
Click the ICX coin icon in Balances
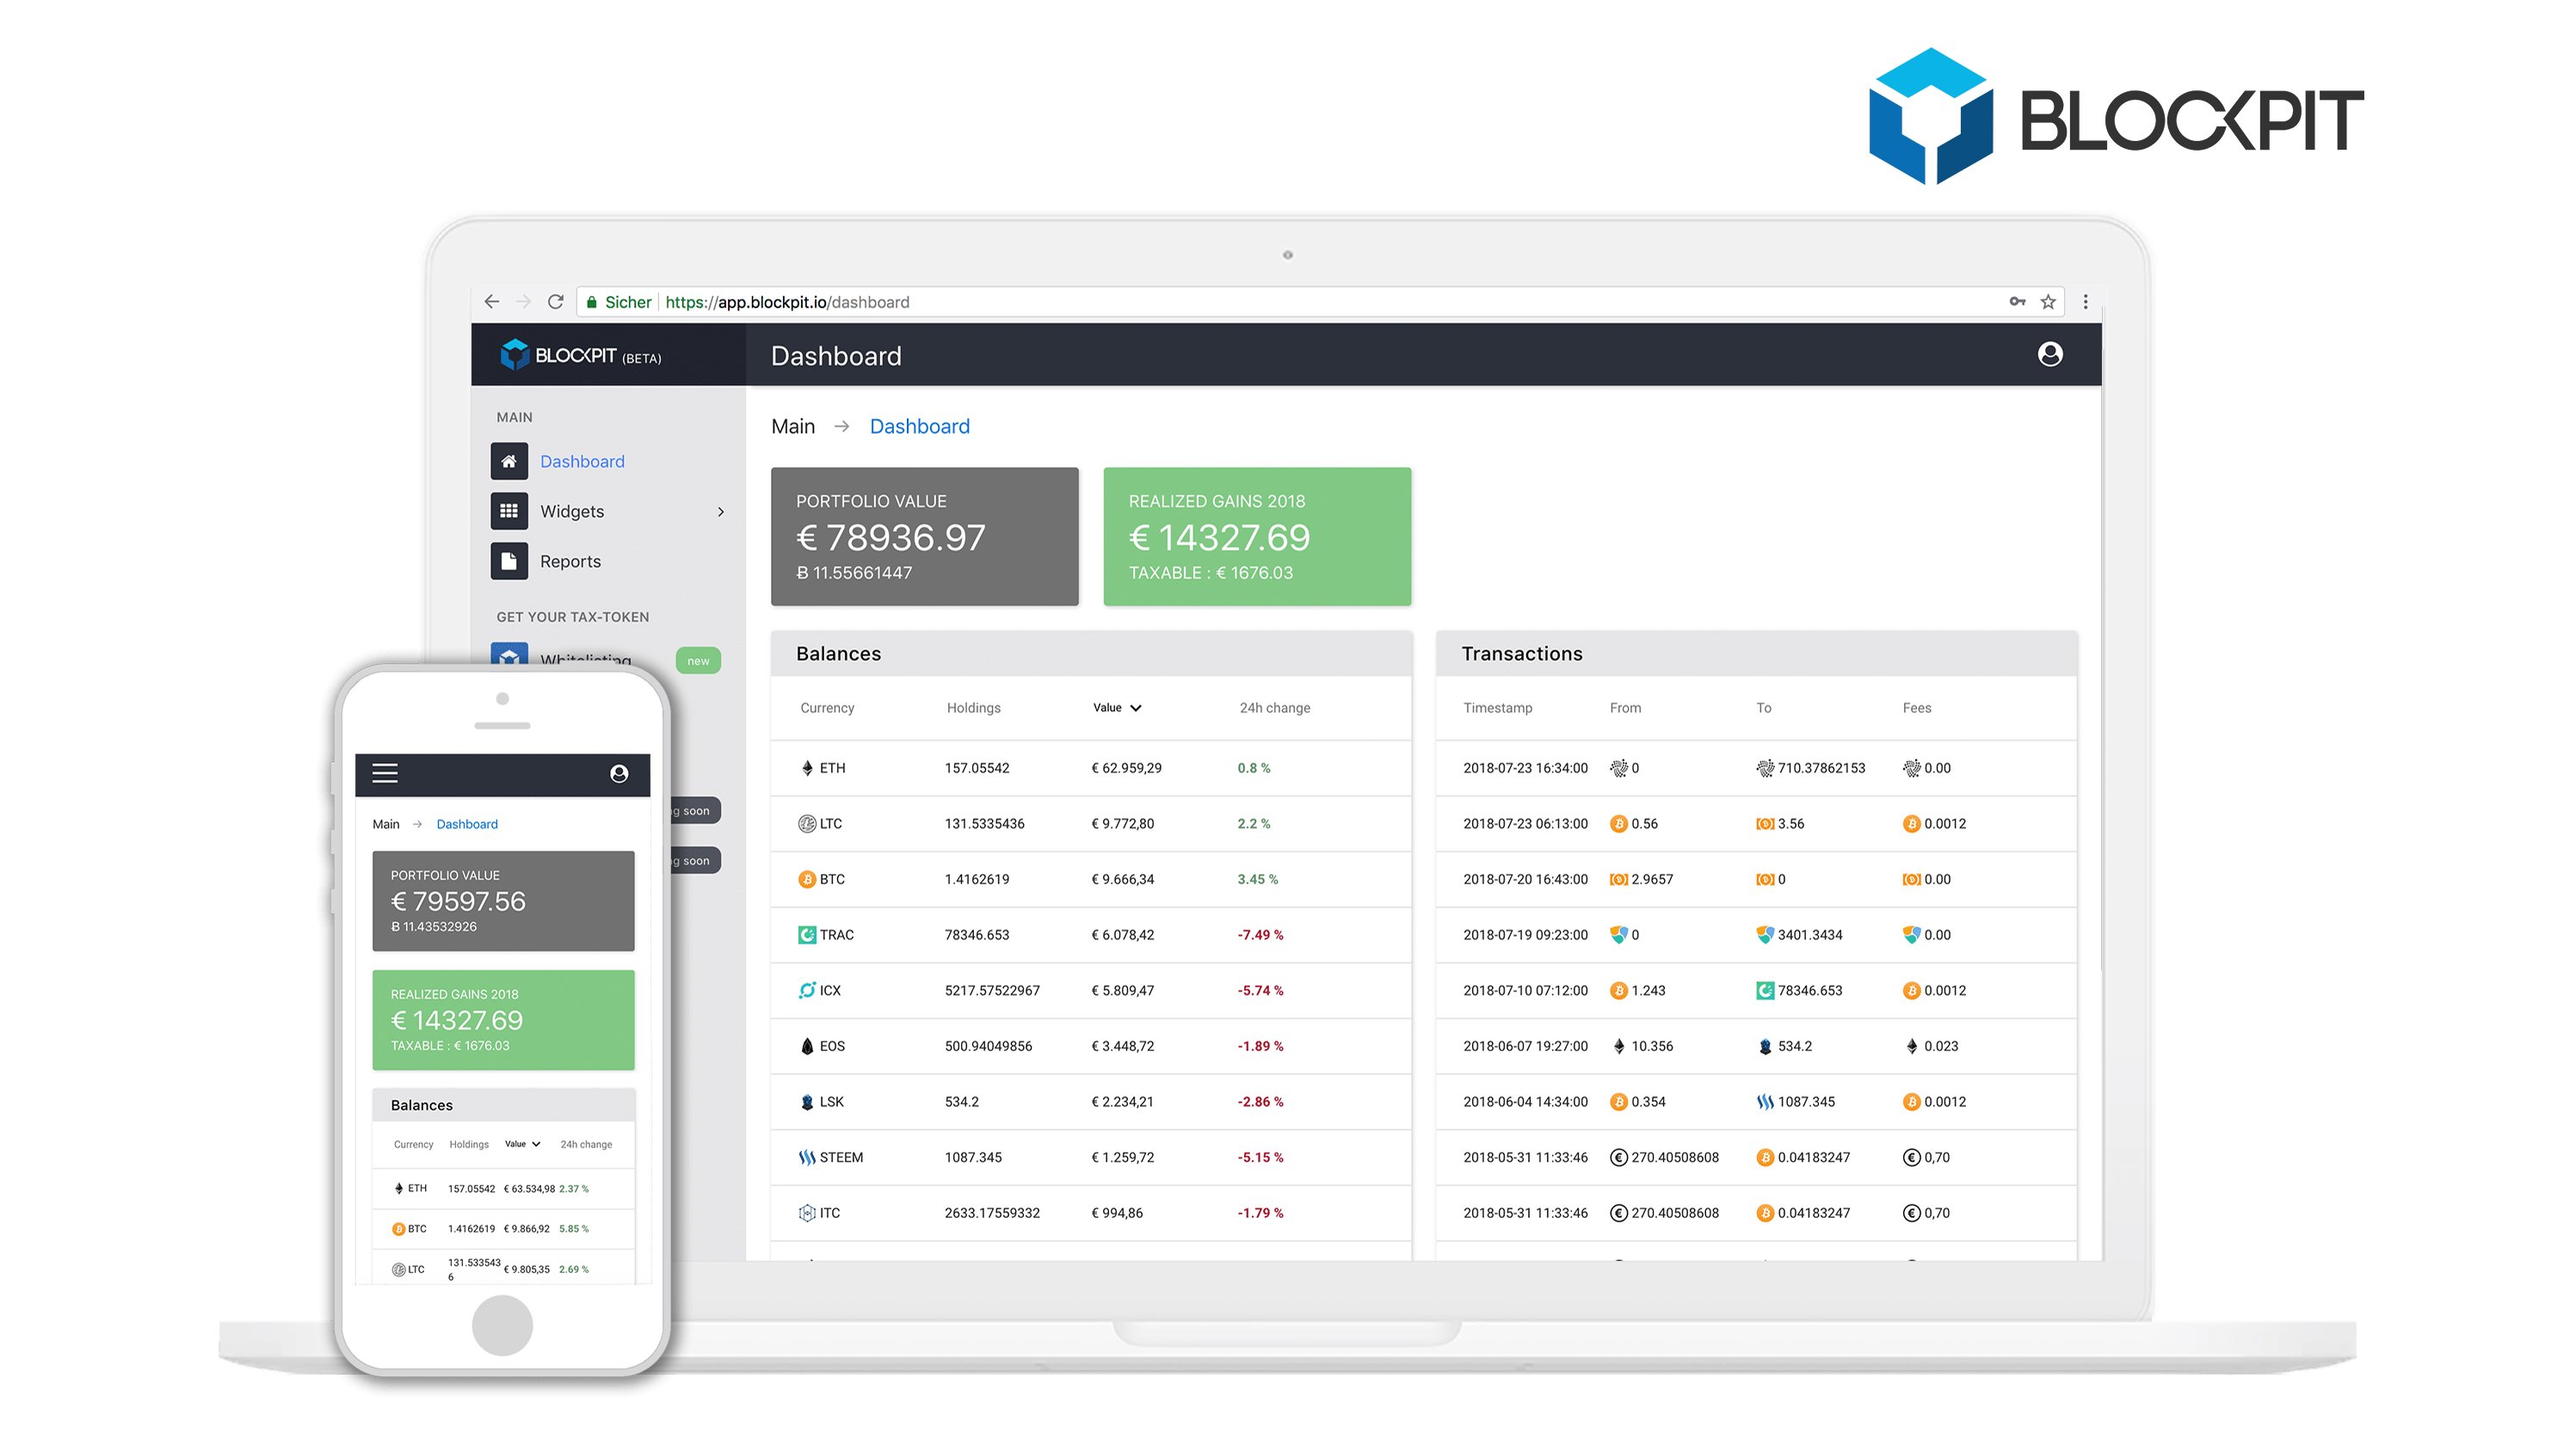(x=807, y=990)
